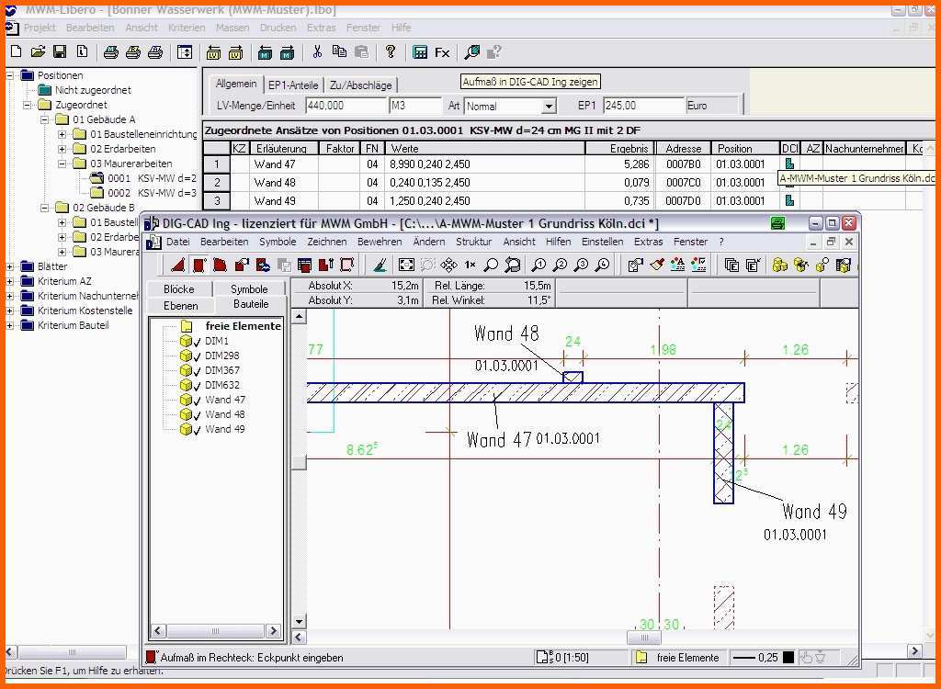Toggle the check mark next to DIM632

(198, 386)
